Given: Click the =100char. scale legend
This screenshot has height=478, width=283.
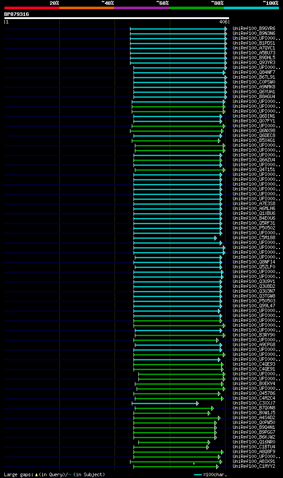Looking at the screenshot, I should [x=210, y=475].
